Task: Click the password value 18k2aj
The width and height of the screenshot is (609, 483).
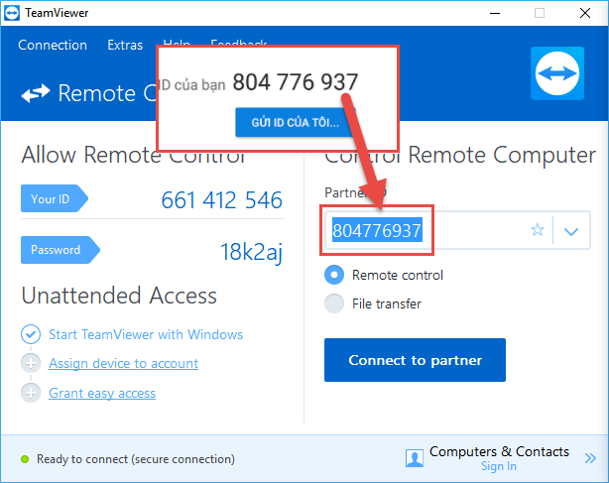Action: 251,252
